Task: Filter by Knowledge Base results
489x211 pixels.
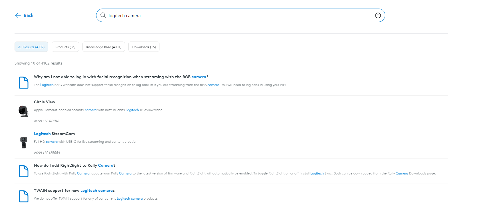Action: (x=104, y=47)
